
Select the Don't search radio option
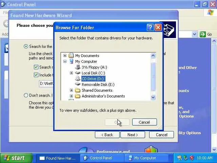click(x=26, y=95)
